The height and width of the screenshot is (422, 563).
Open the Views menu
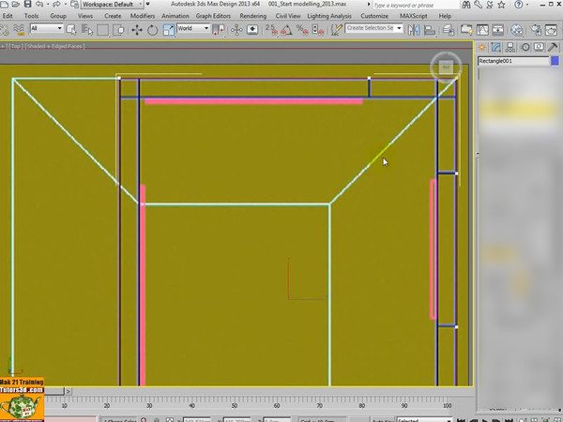(84, 16)
